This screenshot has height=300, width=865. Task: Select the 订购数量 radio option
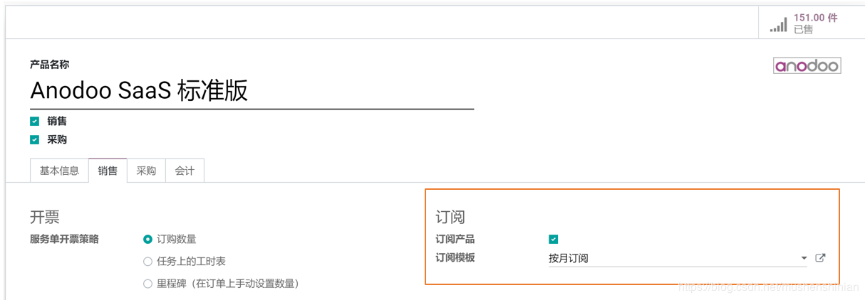point(147,240)
